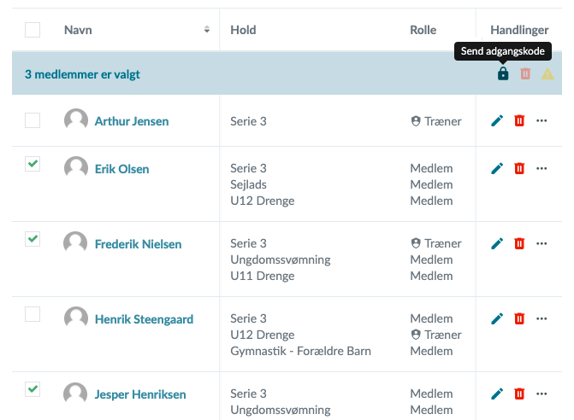The width and height of the screenshot is (574, 420).
Task: Delete Henrik Steengaard with the red trash icon
Action: click(x=519, y=319)
